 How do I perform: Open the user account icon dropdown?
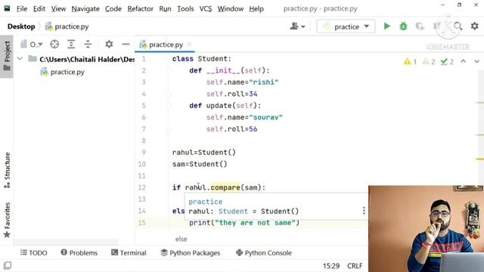point(297,26)
